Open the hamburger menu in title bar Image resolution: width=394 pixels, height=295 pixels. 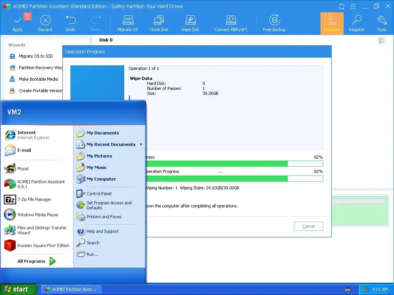(x=353, y=6)
